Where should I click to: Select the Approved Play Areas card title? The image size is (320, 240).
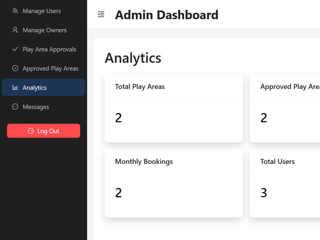click(x=290, y=87)
